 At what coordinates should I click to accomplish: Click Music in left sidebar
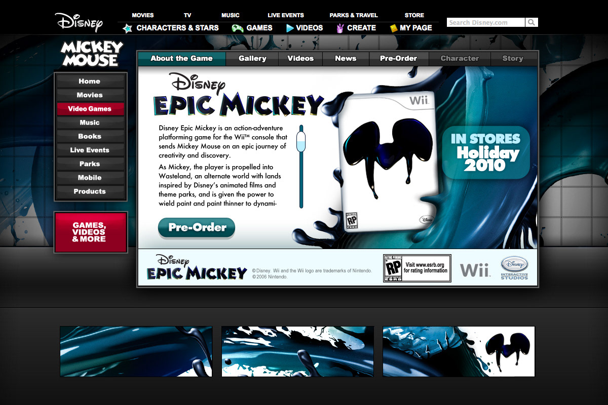click(90, 123)
